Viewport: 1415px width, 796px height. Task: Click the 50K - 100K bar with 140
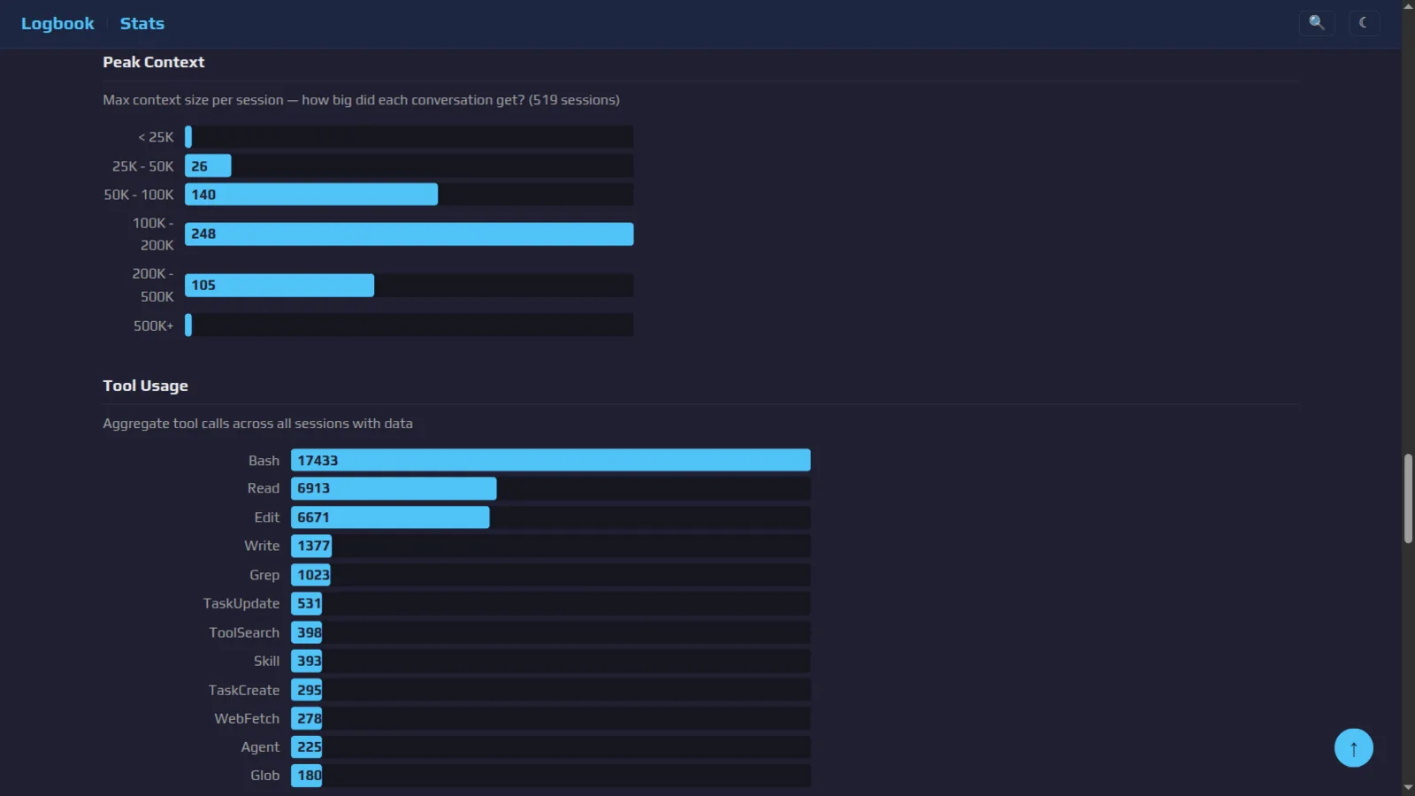coord(311,195)
